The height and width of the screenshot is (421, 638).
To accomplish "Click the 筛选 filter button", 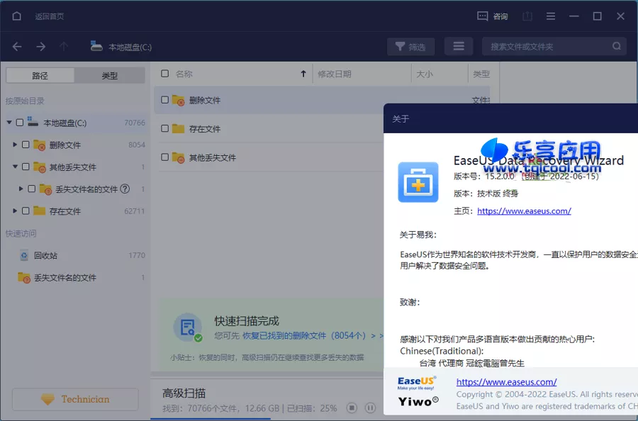I will click(410, 47).
